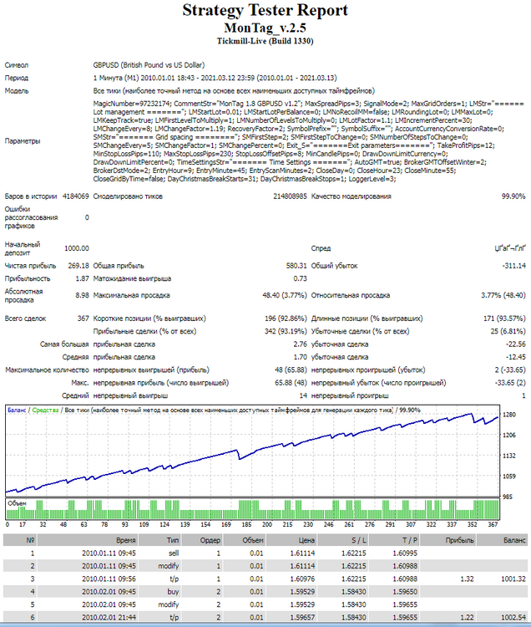This screenshot has height=627, width=531.
Task: Click average profit trade value 1.70
Action: pos(301,357)
